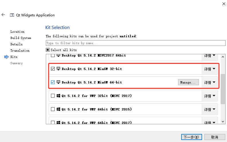227x142 pixels.
Task: Expand 详情 for UWP 32bit (MSVC 2017)
Action: point(210,96)
